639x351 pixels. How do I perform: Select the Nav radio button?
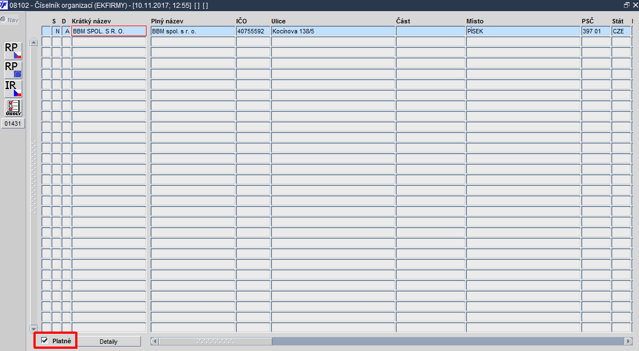pyautogui.click(x=3, y=19)
